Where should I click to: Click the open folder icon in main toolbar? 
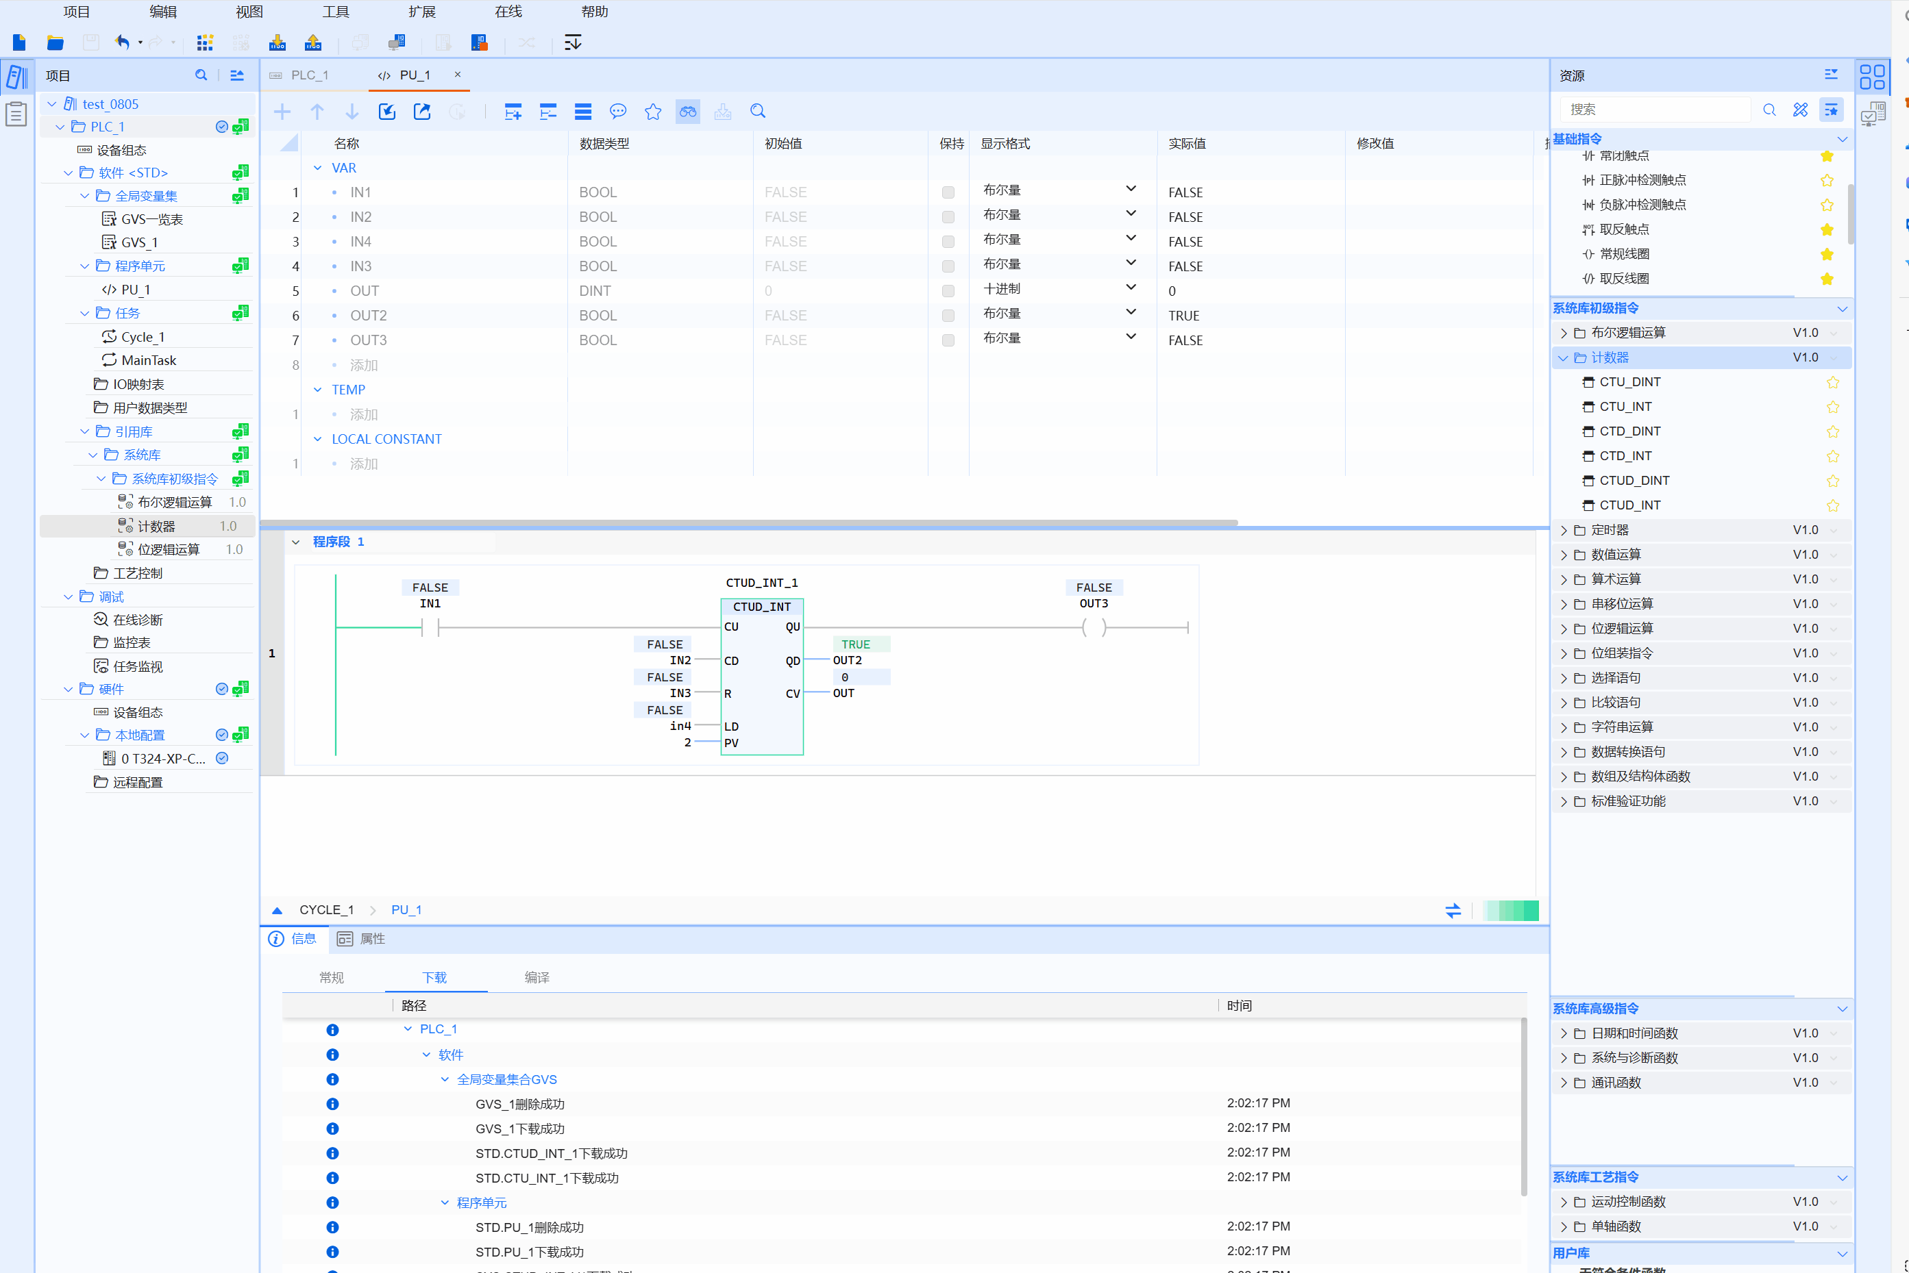coord(56,42)
